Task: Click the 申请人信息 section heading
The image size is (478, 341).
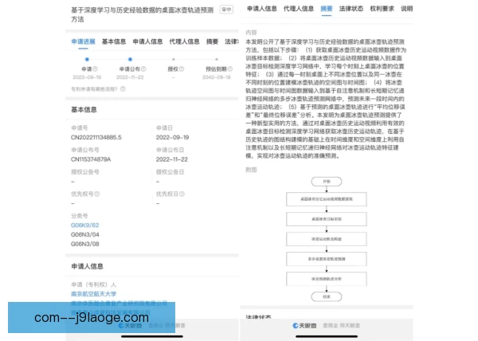Action: pyautogui.click(x=87, y=266)
